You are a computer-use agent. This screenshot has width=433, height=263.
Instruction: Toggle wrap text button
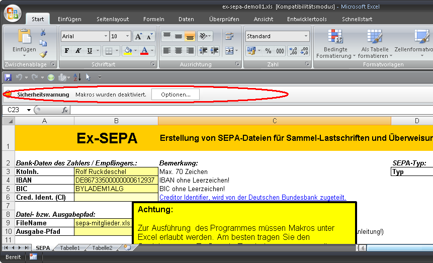(229, 36)
